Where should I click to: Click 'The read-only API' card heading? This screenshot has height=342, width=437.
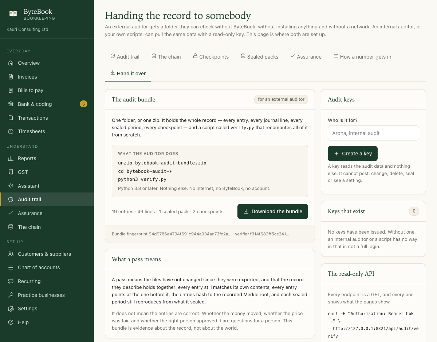point(351,274)
